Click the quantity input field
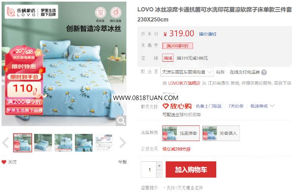The height and width of the screenshot is (196, 292). click(149, 169)
